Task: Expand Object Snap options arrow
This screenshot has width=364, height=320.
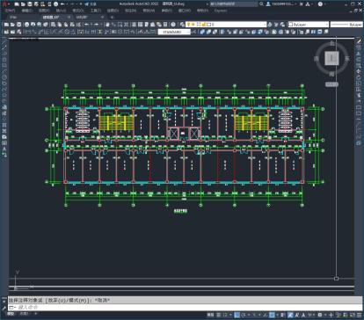Action: click(x=277, y=314)
